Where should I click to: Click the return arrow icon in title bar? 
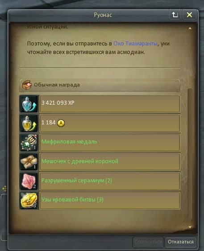pyautogui.click(x=175, y=15)
